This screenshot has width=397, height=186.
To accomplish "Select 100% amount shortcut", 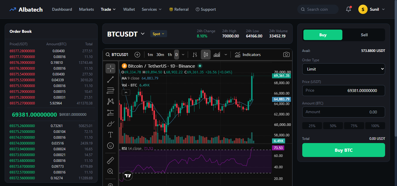I will tap(375, 126).
